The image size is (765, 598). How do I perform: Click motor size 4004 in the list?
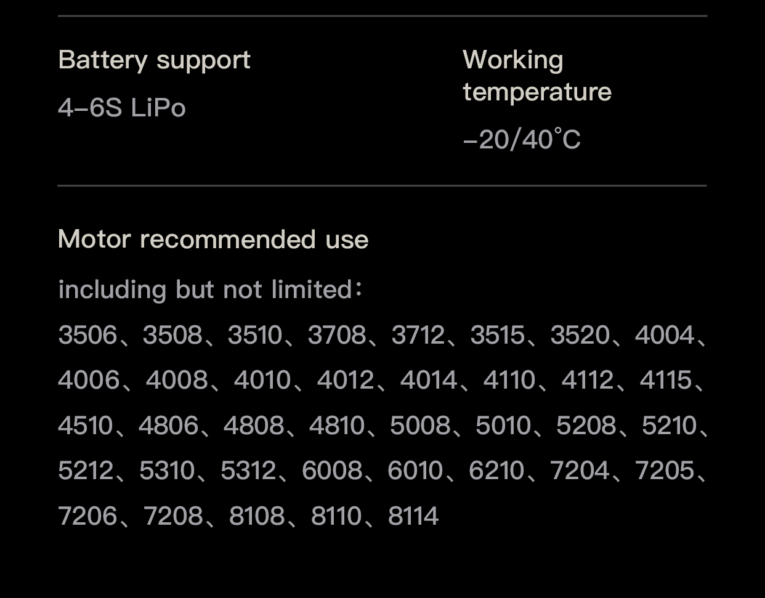[665, 335]
